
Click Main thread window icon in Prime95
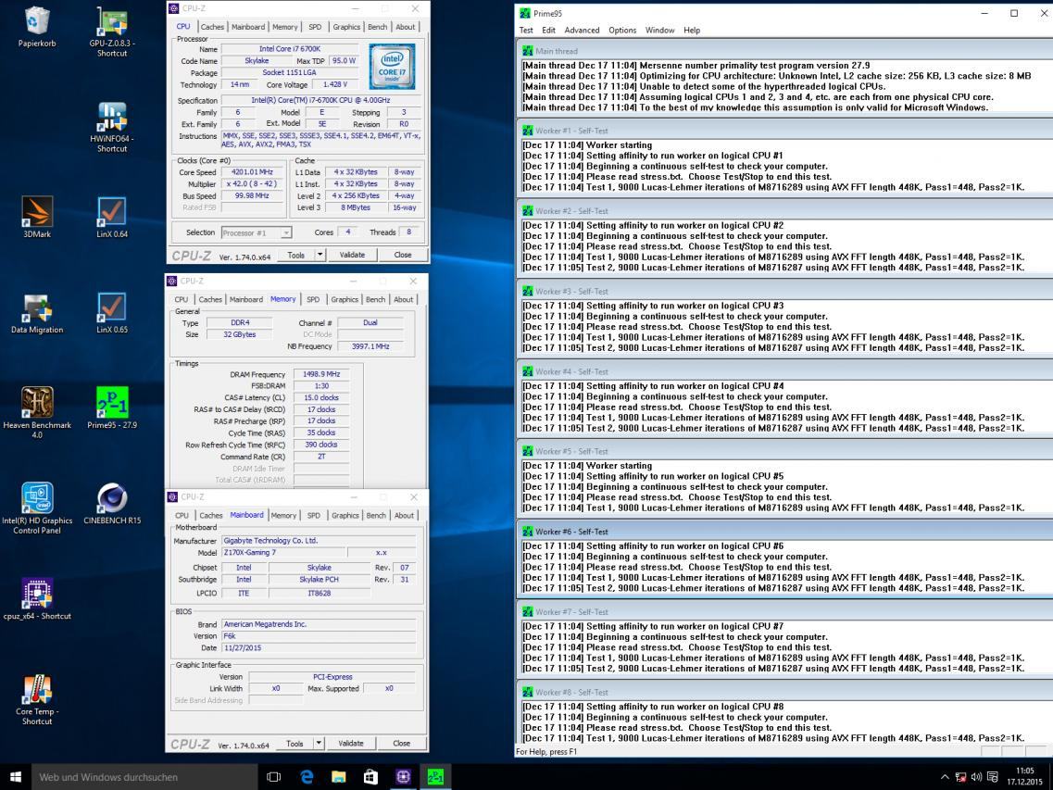[x=527, y=50]
